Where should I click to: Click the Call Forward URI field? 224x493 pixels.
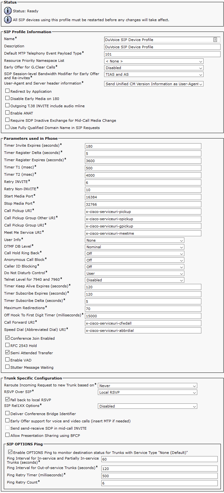[143, 323]
